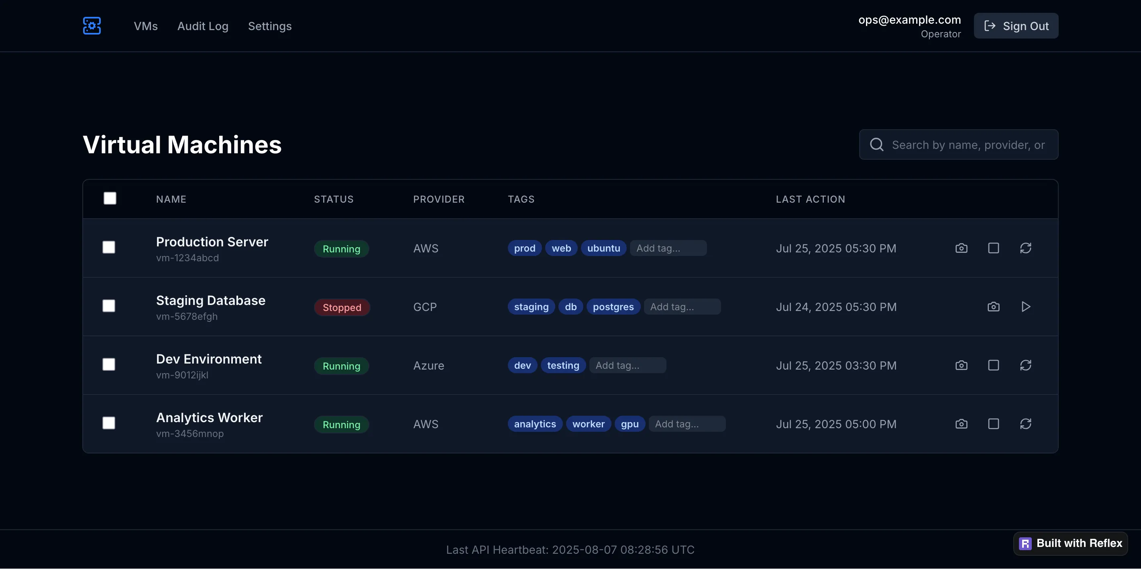
Task: Tick the Analytics Worker checkbox
Action: 108,423
